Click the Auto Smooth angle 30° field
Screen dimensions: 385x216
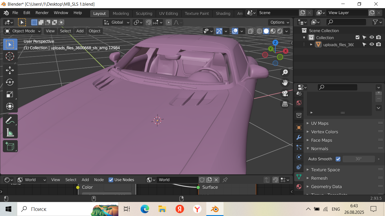coord(359,159)
